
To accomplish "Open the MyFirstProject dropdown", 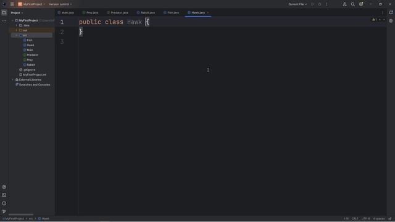I will tap(31, 4).
